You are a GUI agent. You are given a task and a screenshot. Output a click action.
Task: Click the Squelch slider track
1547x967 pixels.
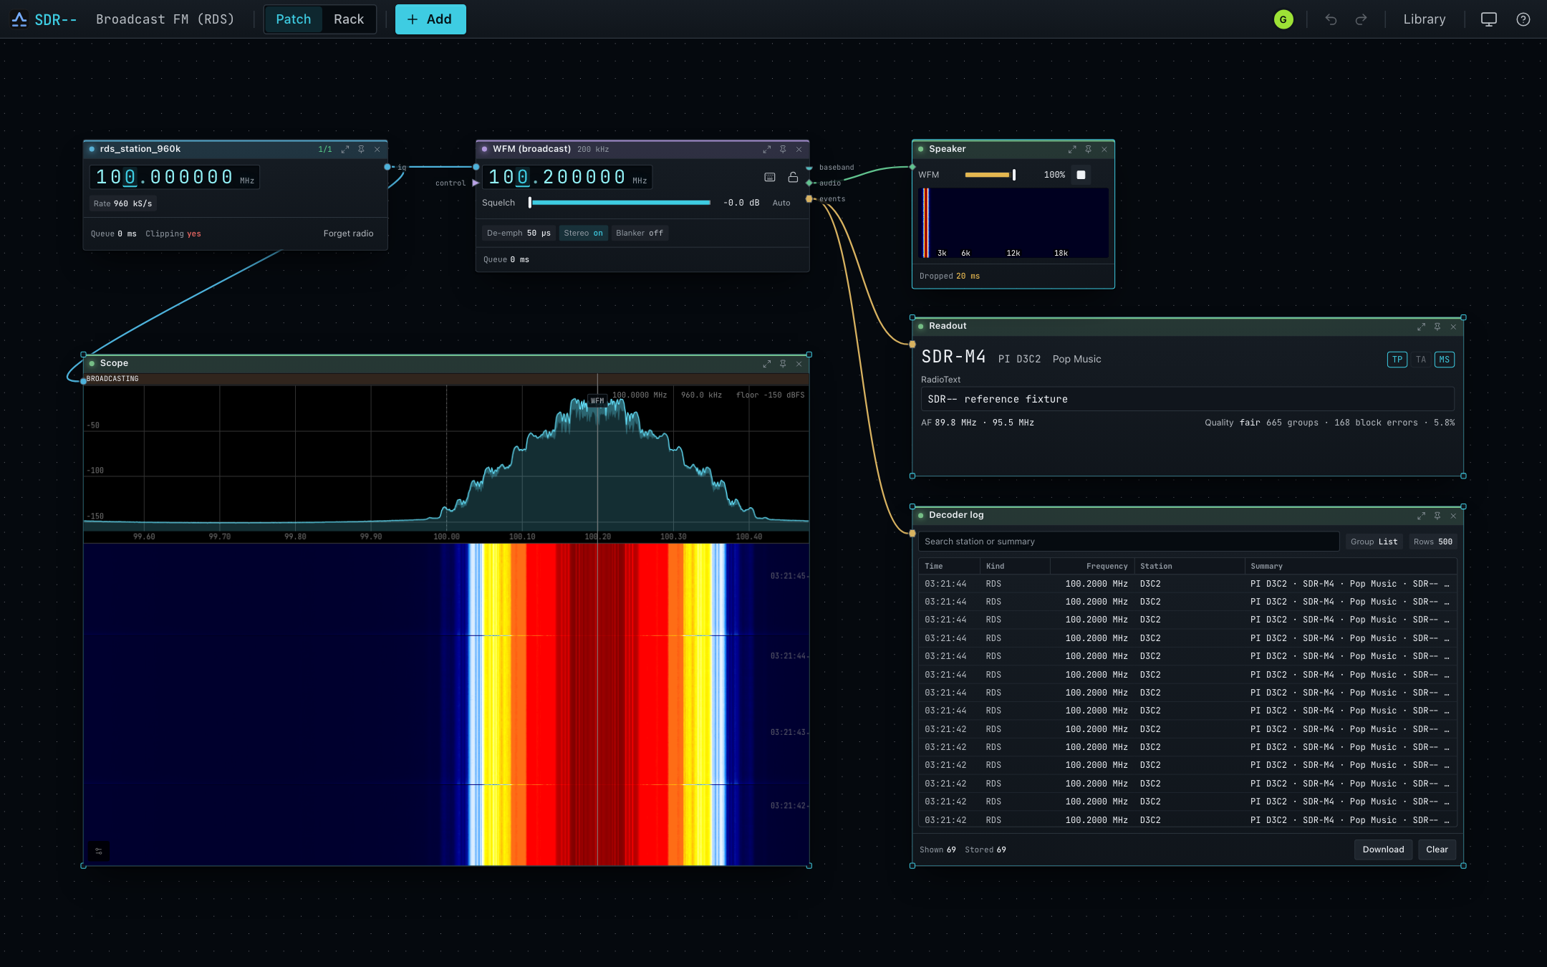click(x=620, y=203)
